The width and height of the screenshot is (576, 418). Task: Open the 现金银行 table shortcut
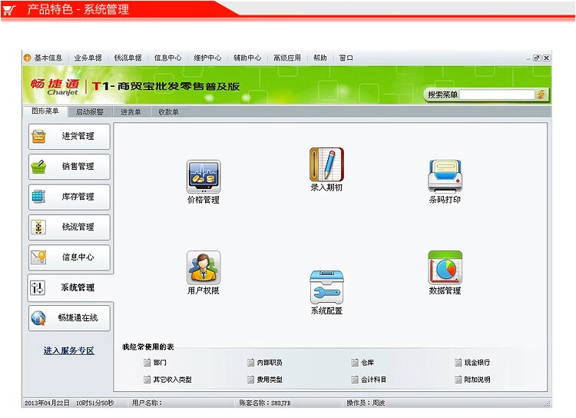[472, 363]
